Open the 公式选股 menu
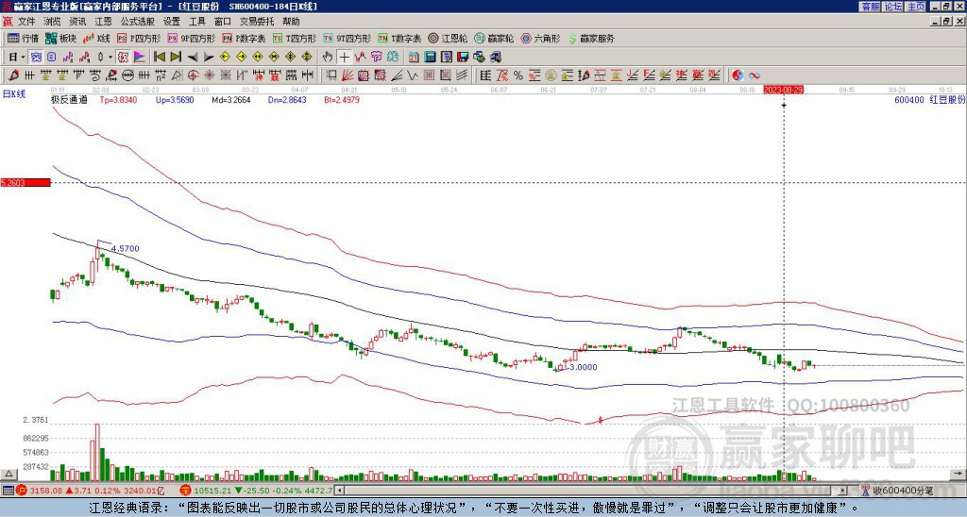Viewport: 967px width, 517px height. pos(138,22)
